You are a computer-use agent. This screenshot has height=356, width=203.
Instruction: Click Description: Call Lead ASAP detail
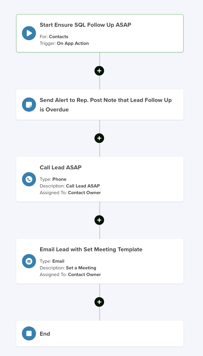click(70, 186)
